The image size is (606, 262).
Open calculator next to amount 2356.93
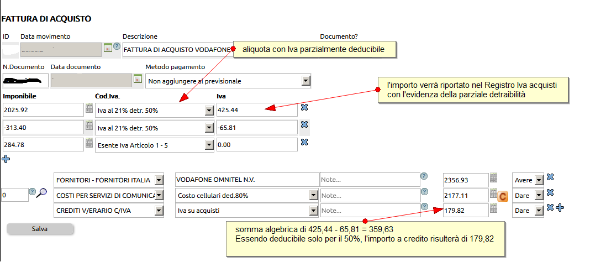pos(493,178)
